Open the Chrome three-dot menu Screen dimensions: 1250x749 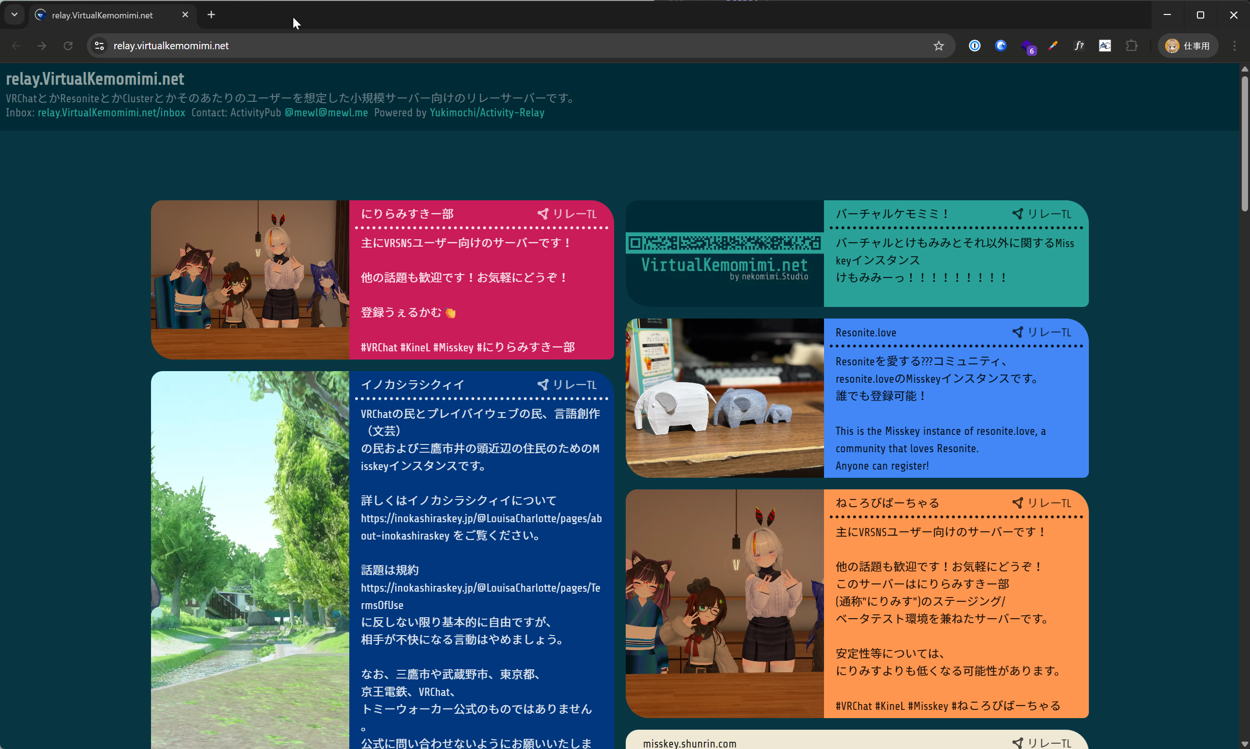[1235, 46]
